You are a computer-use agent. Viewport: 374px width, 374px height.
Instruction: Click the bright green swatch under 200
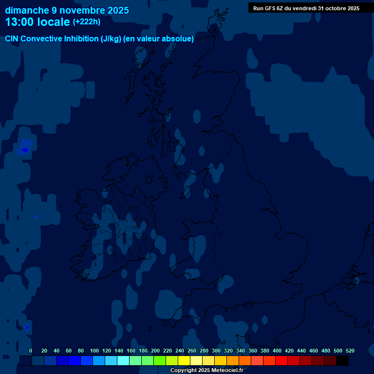point(160,360)
